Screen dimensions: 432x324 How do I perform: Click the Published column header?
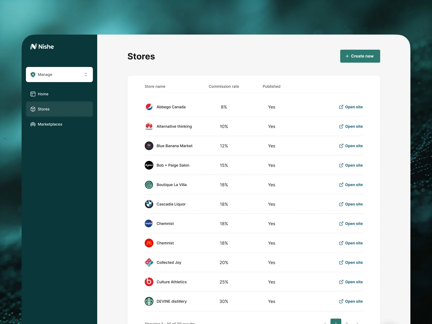tap(272, 86)
